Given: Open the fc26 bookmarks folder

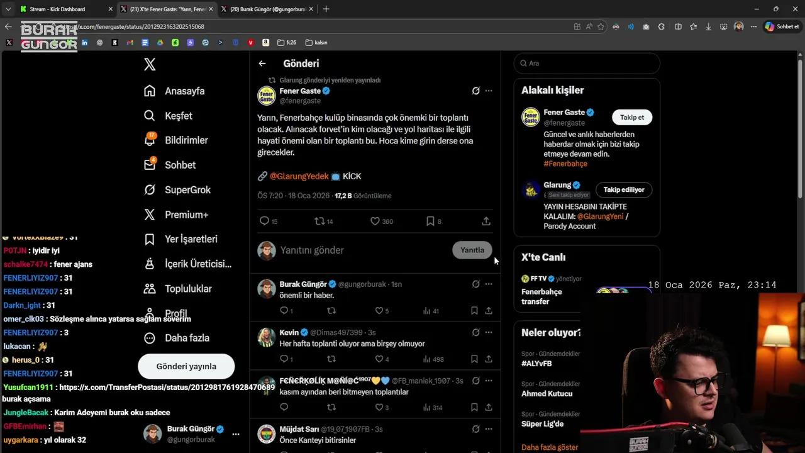Looking at the screenshot, I should pyautogui.click(x=287, y=43).
